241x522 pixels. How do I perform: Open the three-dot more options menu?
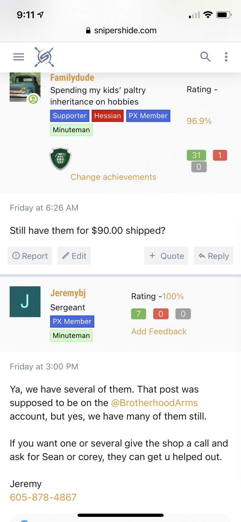(226, 57)
